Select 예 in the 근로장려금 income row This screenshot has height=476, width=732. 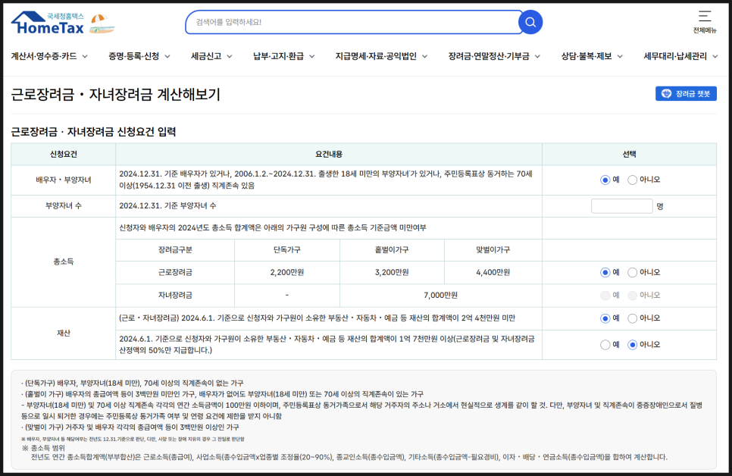click(x=605, y=272)
